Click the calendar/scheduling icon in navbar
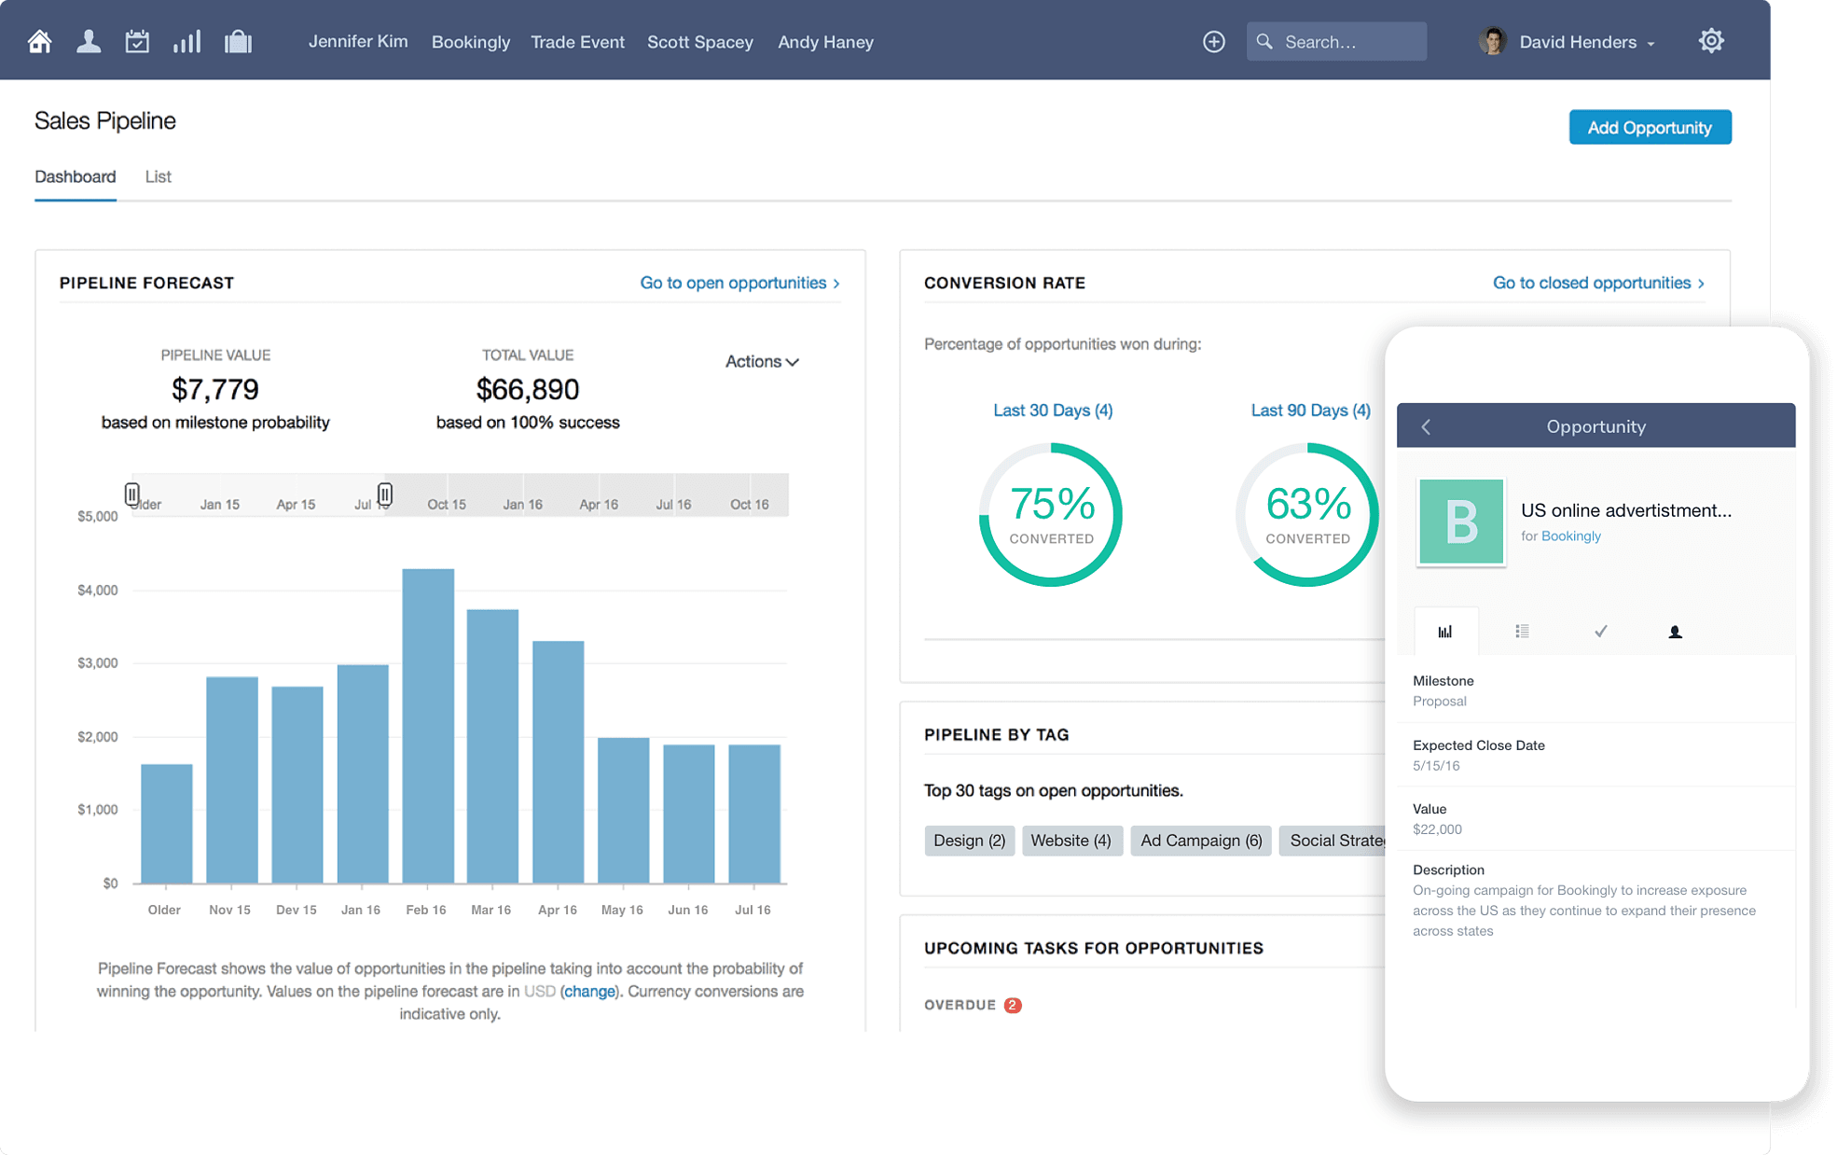The image size is (1837, 1155). pos(135,40)
